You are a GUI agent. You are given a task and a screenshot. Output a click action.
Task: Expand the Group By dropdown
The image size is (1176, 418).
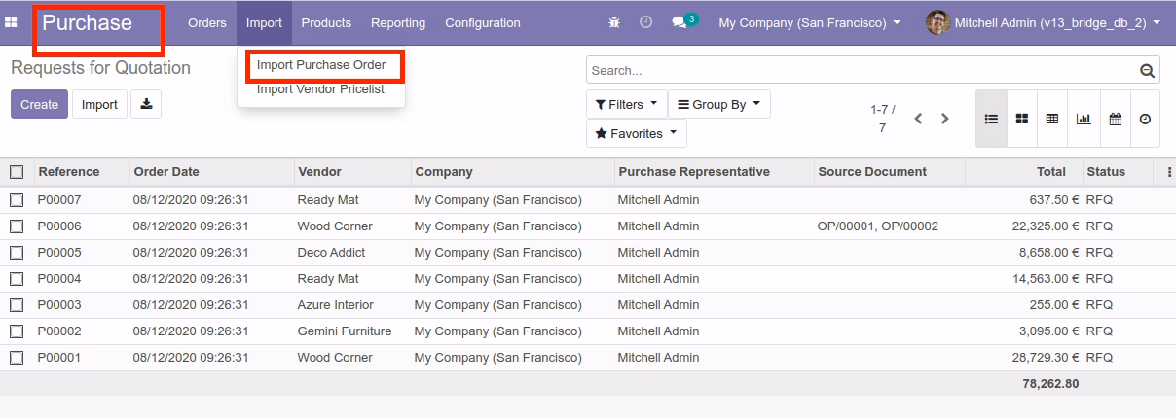tap(719, 104)
